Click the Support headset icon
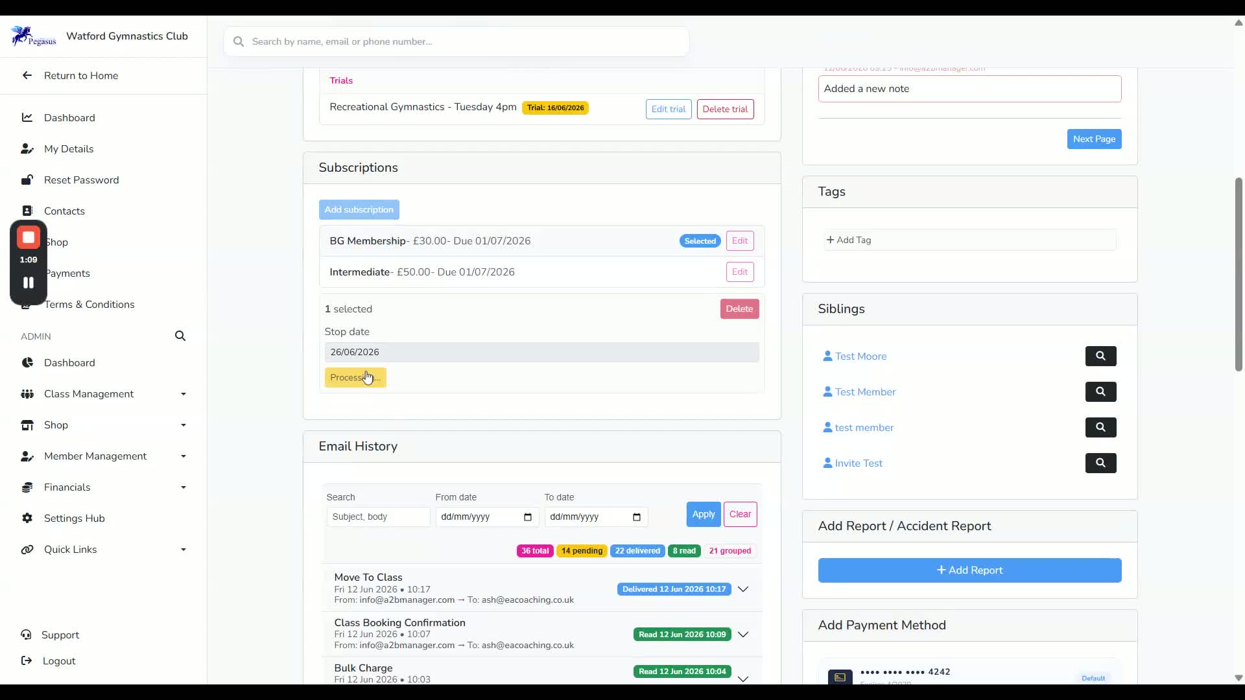1245x700 pixels. click(x=27, y=635)
